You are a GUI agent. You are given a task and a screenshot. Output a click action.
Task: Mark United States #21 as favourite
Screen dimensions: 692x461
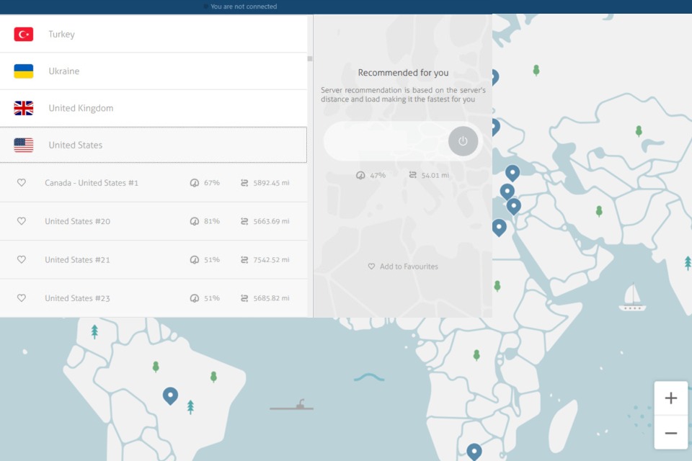coord(22,259)
